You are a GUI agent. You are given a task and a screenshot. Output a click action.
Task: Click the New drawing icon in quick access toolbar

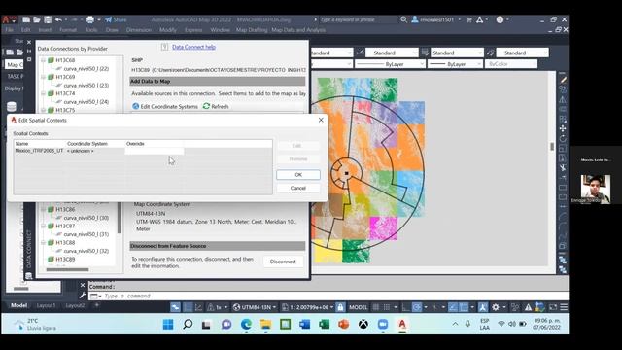[x=26, y=19]
